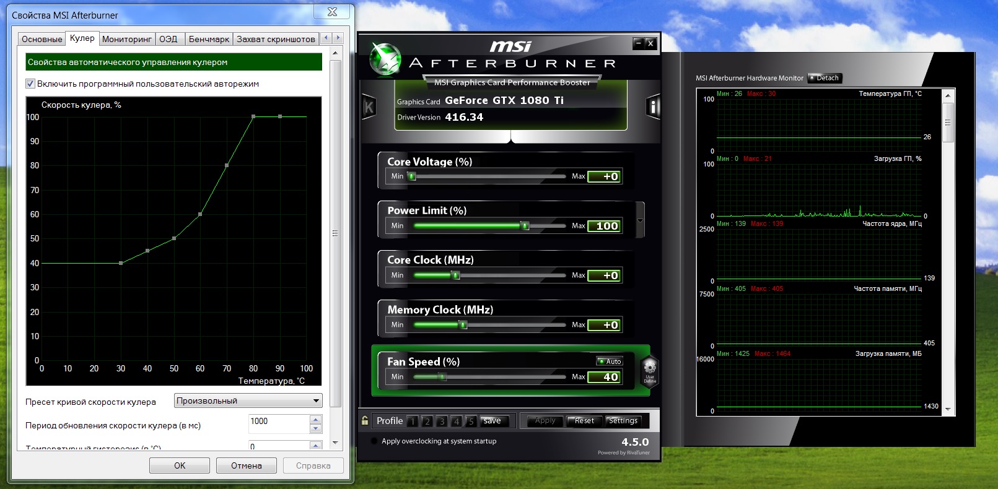998x489 pixels.
Task: Close the MSI Afterburner main window
Action: point(650,43)
